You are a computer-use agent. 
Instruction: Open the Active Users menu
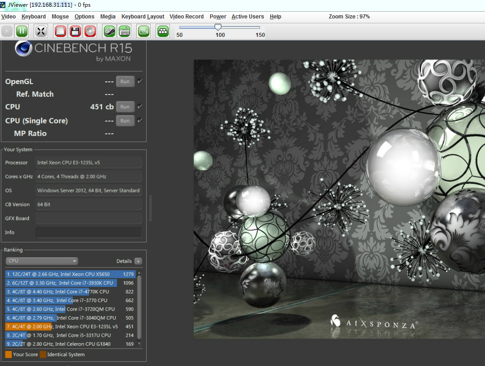pos(247,17)
